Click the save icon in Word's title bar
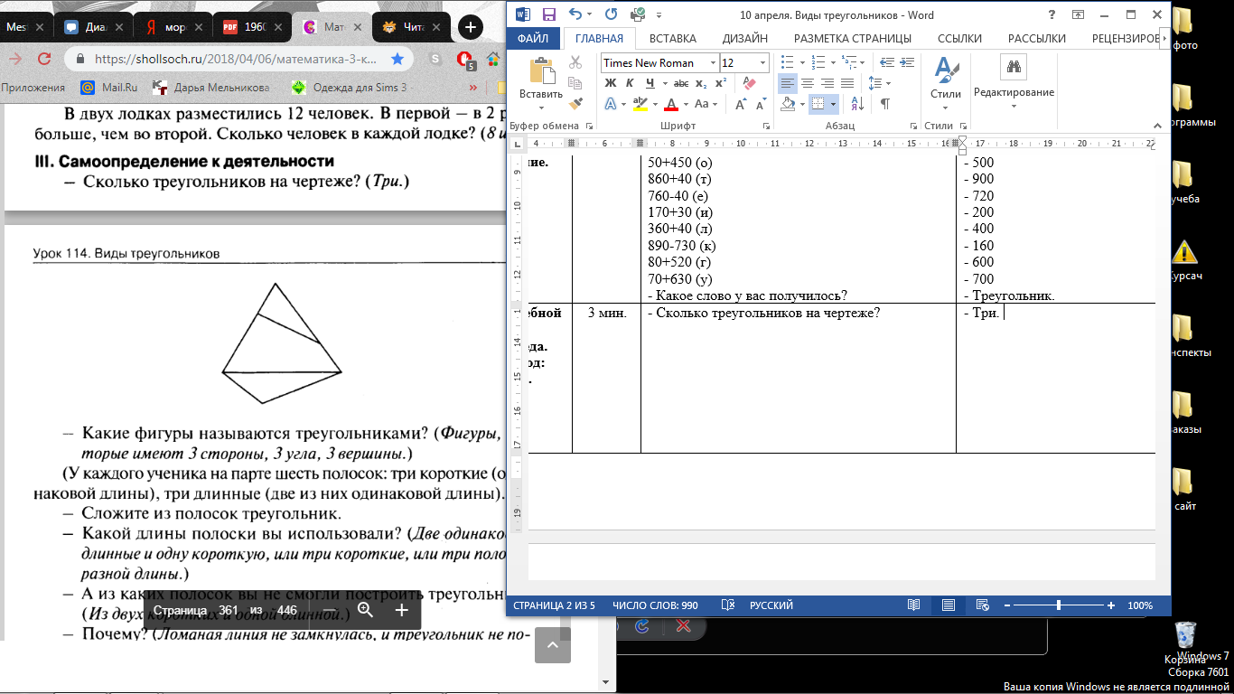 coord(548,14)
